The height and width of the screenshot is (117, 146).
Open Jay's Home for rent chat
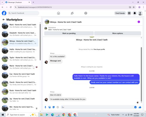[20, 100]
